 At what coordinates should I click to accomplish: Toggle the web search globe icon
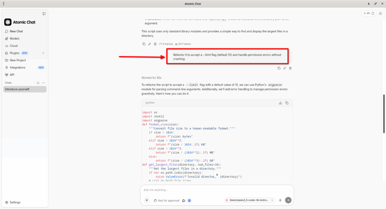click(189, 200)
